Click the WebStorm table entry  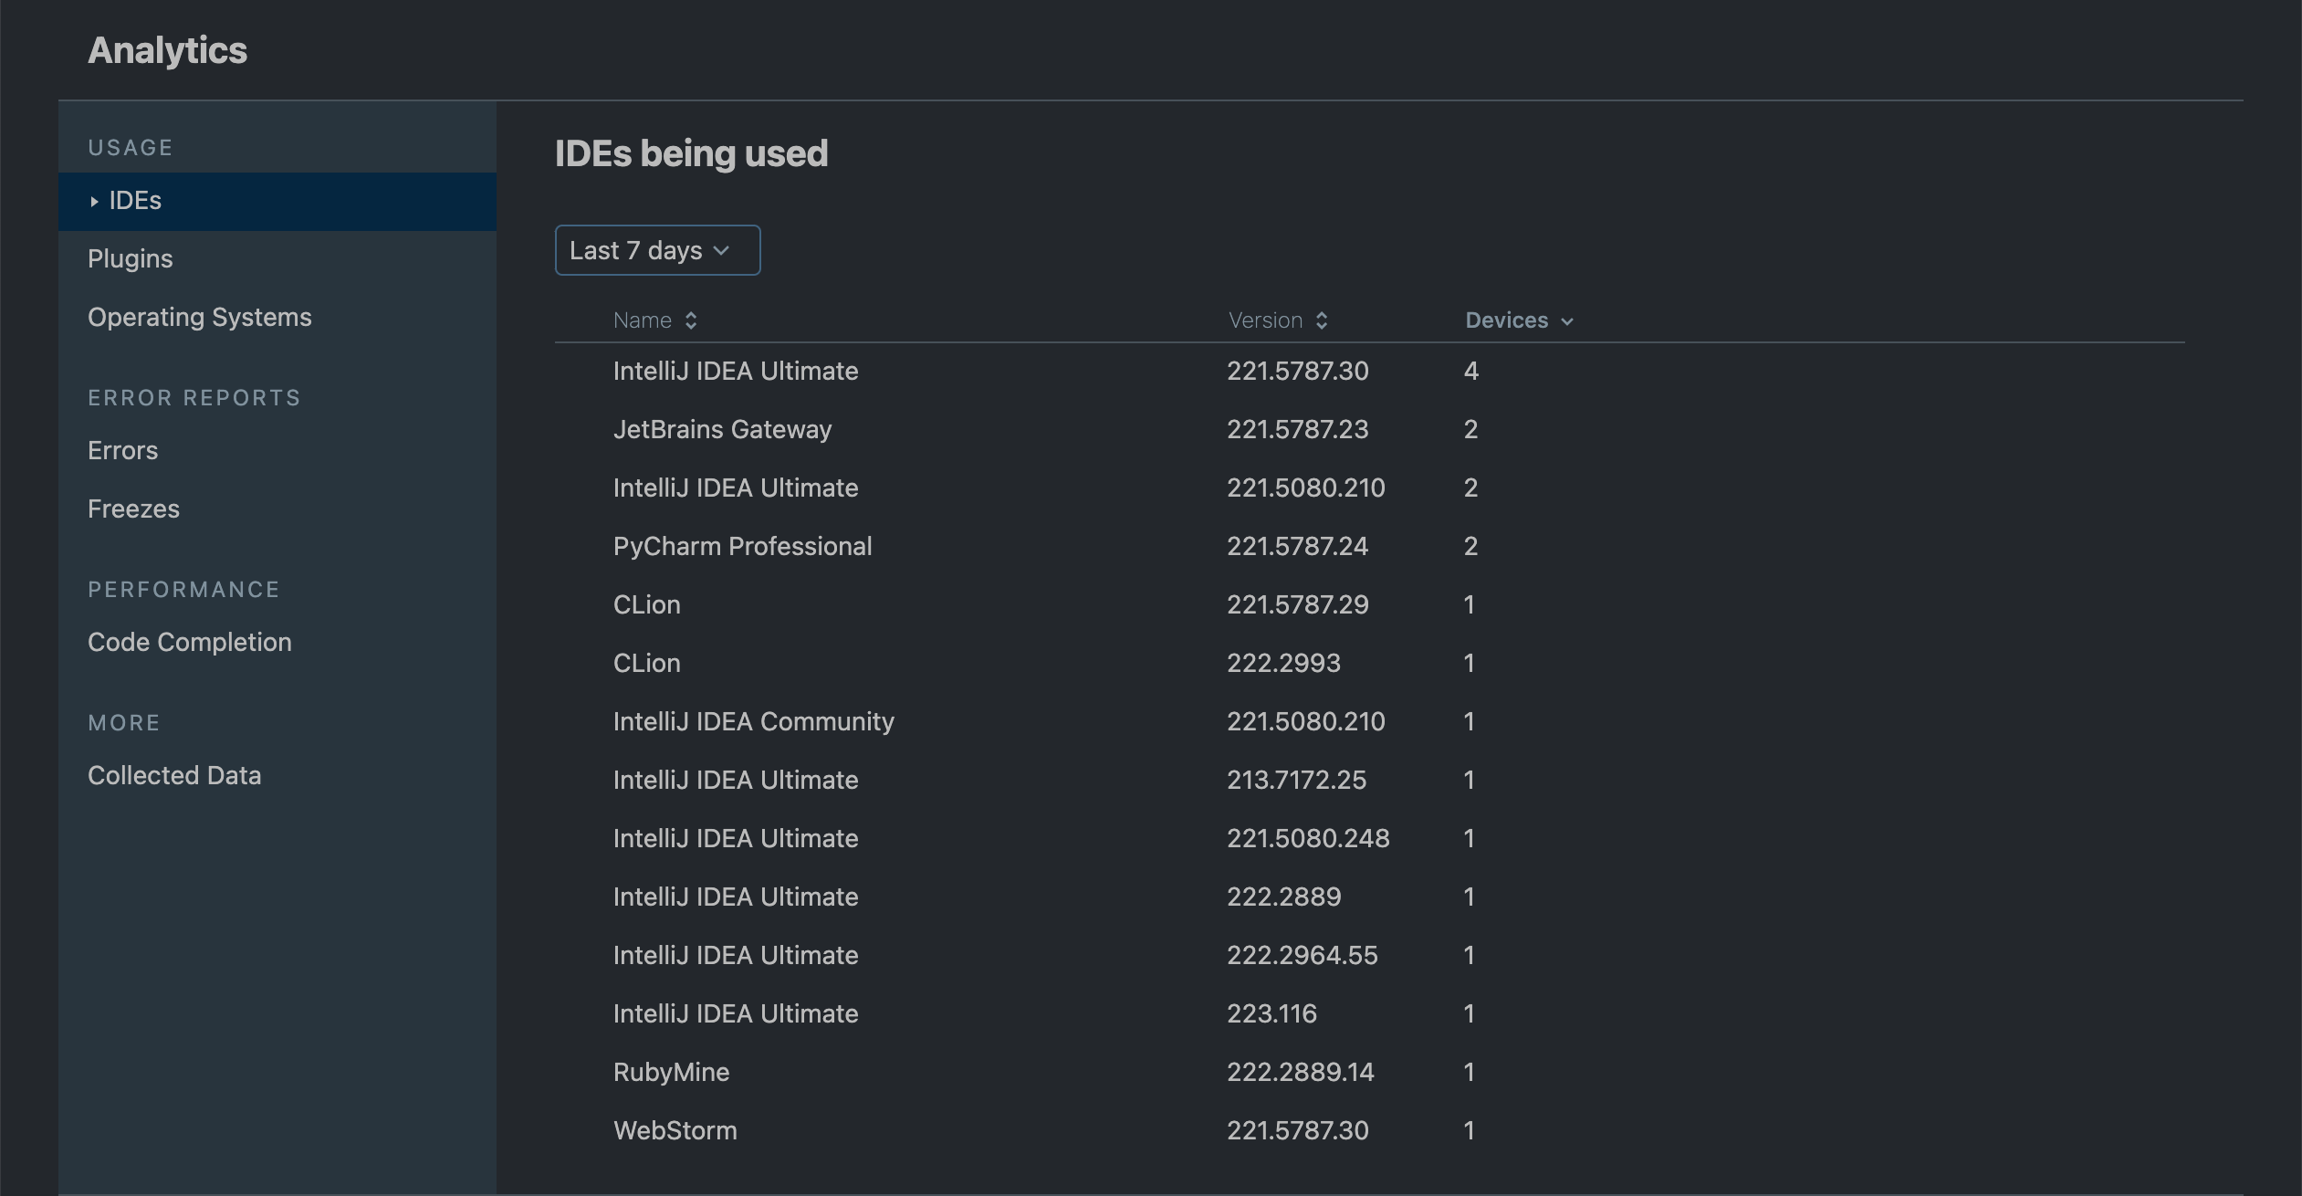(675, 1130)
